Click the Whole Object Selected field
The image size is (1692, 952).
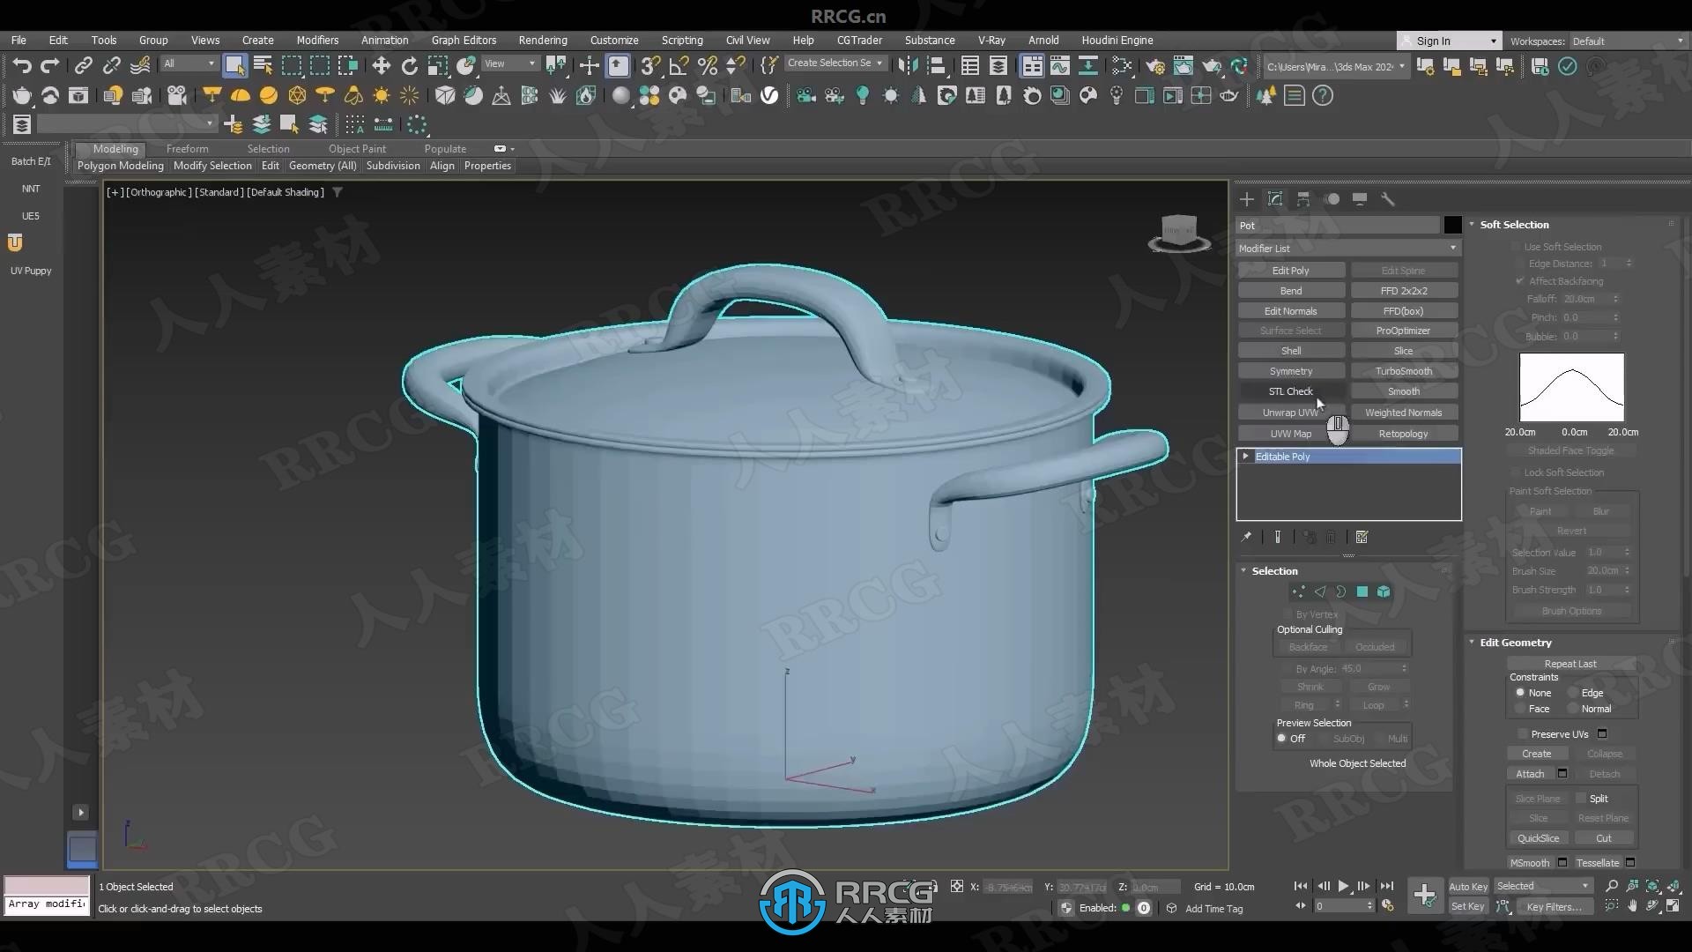1356,762
